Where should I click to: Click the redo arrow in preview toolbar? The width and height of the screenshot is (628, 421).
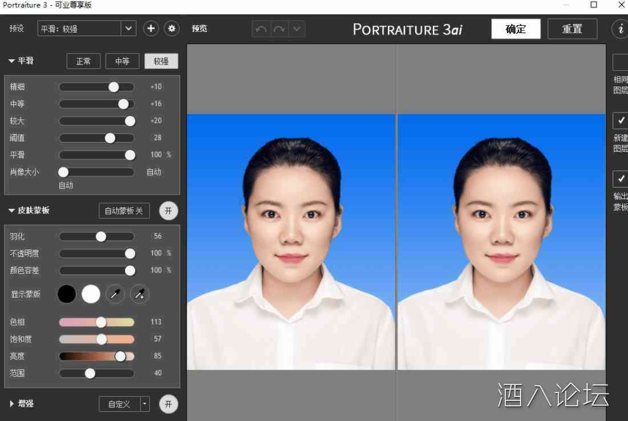(279, 29)
